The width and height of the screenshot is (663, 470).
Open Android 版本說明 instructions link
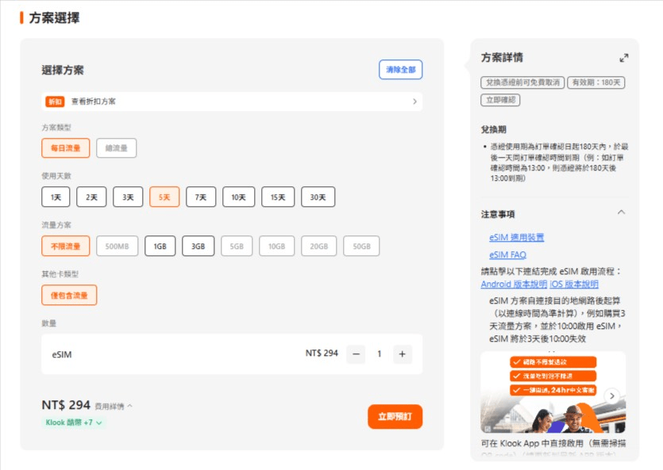pyautogui.click(x=514, y=285)
